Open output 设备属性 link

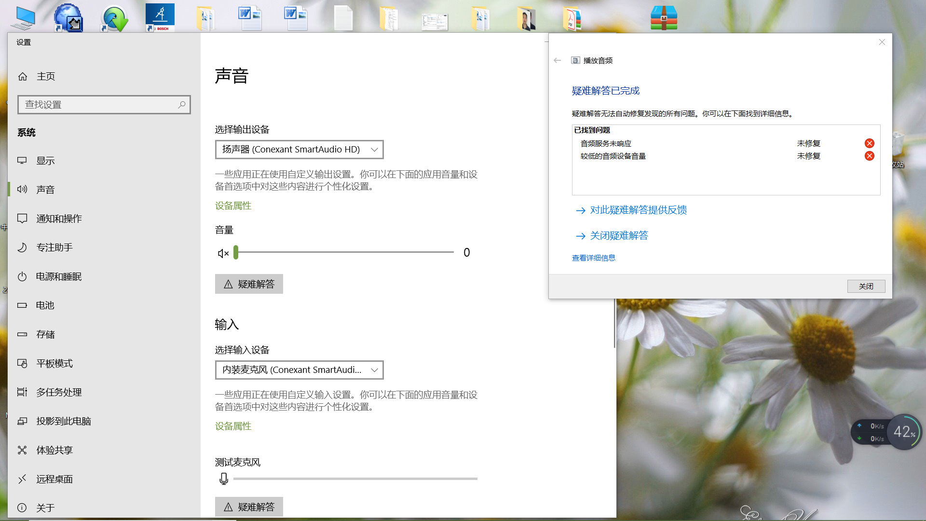tap(233, 206)
